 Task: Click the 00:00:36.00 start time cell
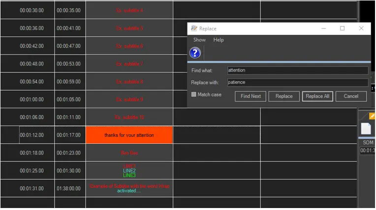[31, 28]
